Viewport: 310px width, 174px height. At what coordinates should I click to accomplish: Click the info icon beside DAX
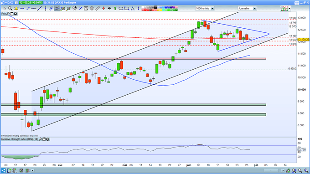[x=16, y=3]
